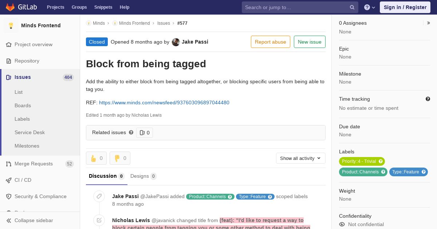Click the New issue button
Image resolution: width=437 pixels, height=229 pixels.
(310, 42)
